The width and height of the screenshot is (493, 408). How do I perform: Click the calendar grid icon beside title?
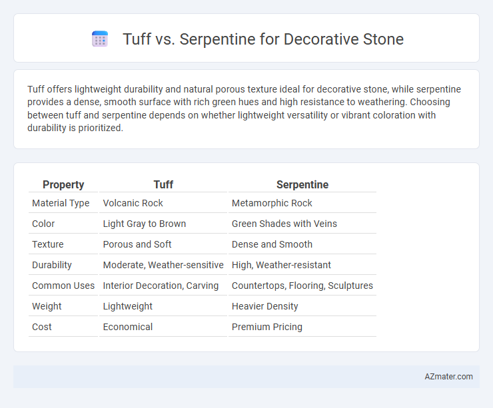[x=100, y=39]
